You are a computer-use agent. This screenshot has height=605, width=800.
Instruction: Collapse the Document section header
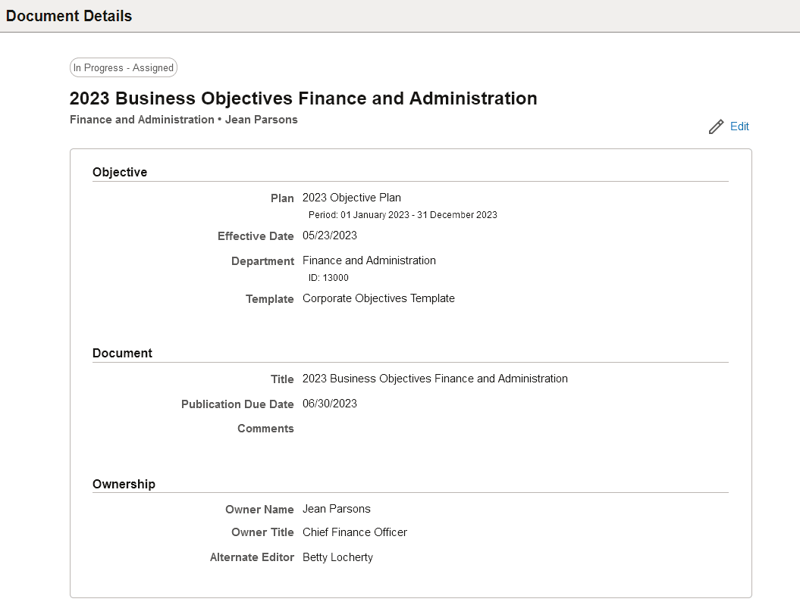(122, 353)
